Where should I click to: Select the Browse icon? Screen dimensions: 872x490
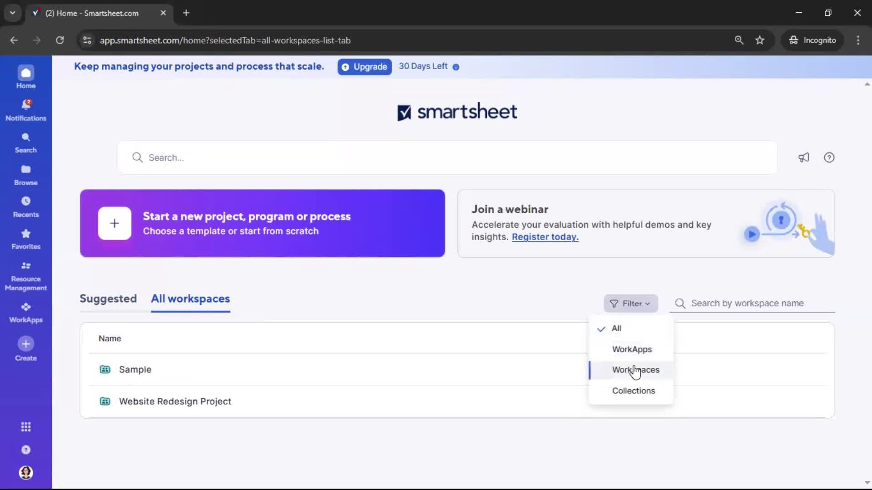25,174
